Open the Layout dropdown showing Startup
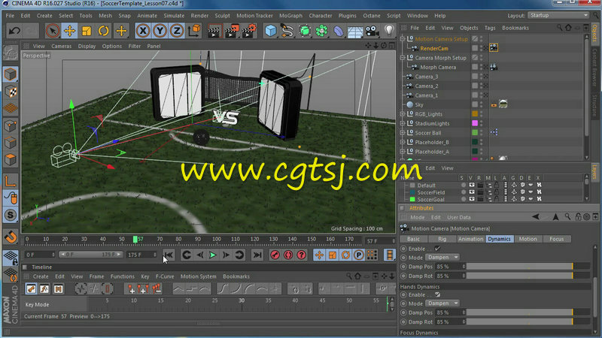The width and height of the screenshot is (602, 338). coord(558,15)
